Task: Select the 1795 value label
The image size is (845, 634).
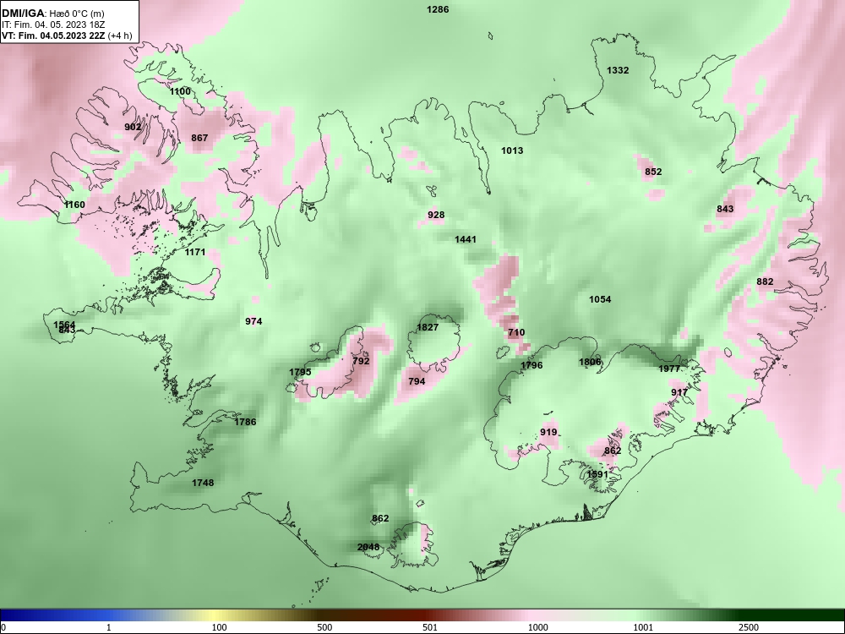Action: tap(300, 372)
